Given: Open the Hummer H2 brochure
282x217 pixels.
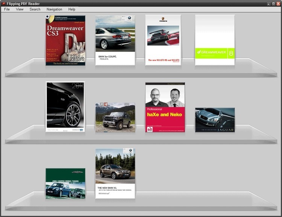Looking at the screenshot, I should 115,117.
